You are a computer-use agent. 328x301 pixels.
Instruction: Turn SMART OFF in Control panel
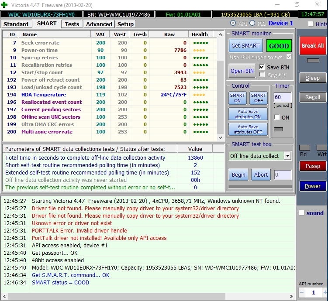258,98
